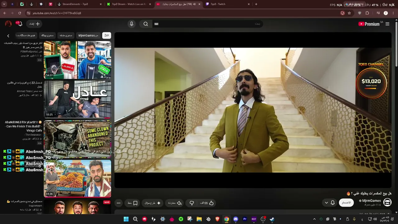Switch to the 7qe0 - Twitch tab
This screenshot has height=224, width=398.
click(x=227, y=4)
